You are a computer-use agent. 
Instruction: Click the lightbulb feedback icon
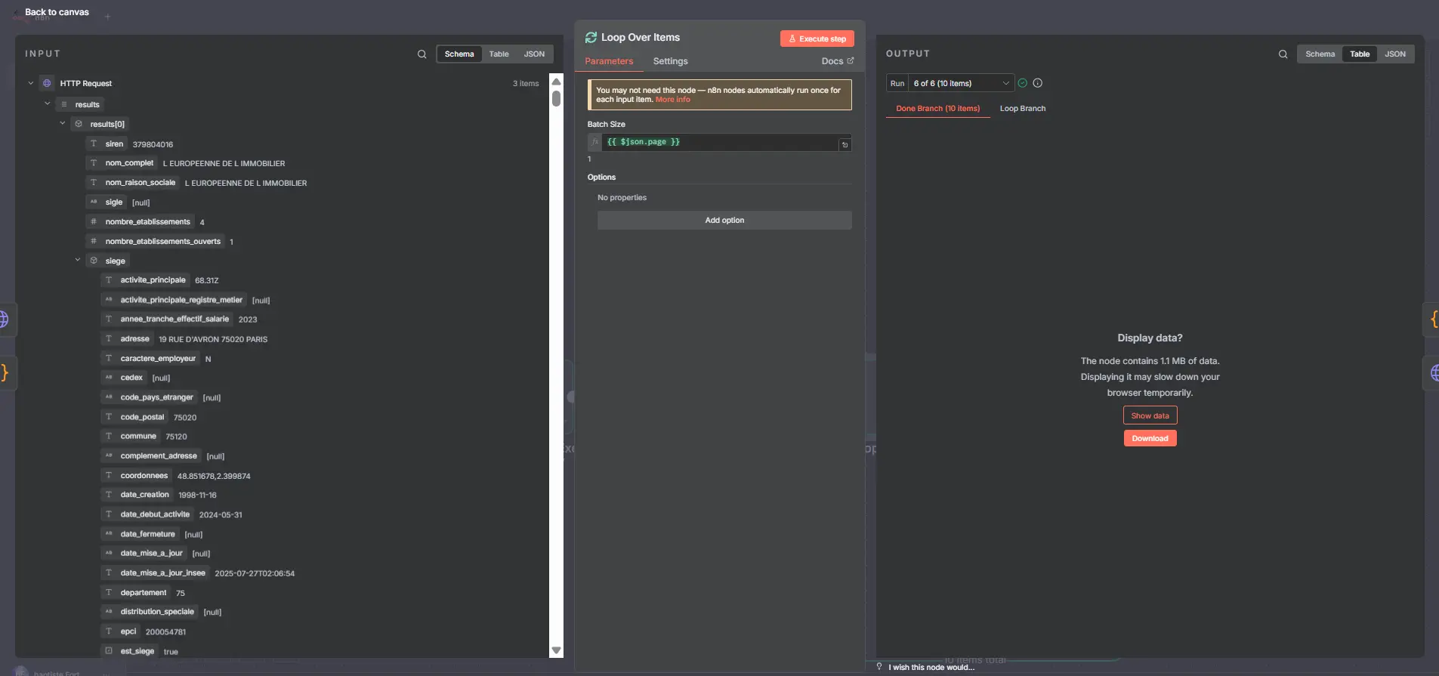[x=879, y=667]
